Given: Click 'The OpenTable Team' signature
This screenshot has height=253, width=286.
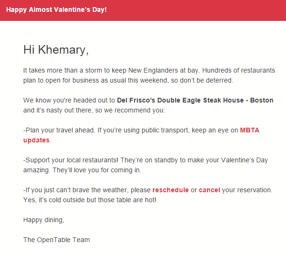Looking at the screenshot, I should [56, 240].
